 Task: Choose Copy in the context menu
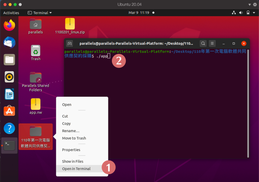point(82,123)
